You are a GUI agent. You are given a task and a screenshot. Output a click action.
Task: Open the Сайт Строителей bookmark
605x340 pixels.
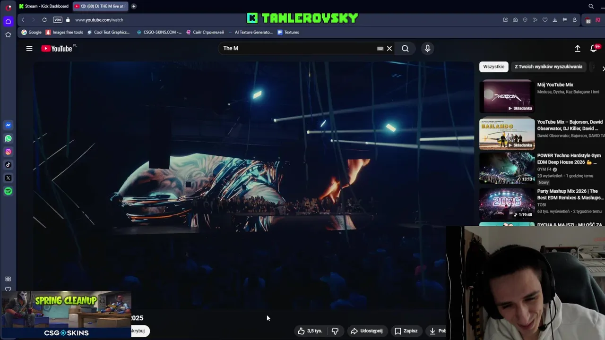click(205, 32)
